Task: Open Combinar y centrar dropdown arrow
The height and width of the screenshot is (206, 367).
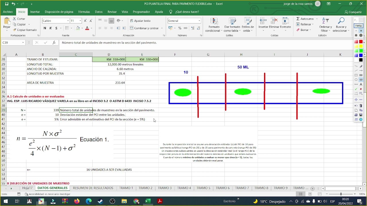Action: pyautogui.click(x=162, y=28)
